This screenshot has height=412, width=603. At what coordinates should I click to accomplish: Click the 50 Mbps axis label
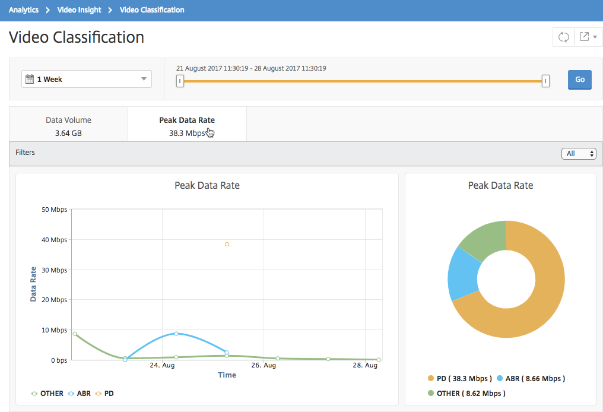54,210
